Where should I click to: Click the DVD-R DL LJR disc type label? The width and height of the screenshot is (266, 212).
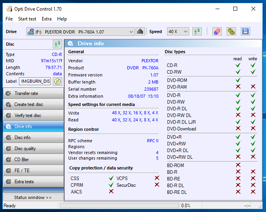coord(181,122)
